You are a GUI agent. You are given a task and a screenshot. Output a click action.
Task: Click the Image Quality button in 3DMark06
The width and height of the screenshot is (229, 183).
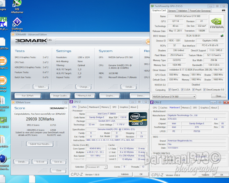point(61,95)
